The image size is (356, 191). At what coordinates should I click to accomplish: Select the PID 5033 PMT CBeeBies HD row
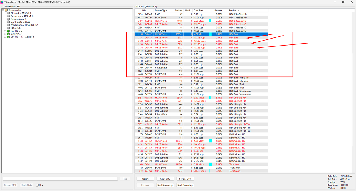pyautogui.click(x=202, y=14)
